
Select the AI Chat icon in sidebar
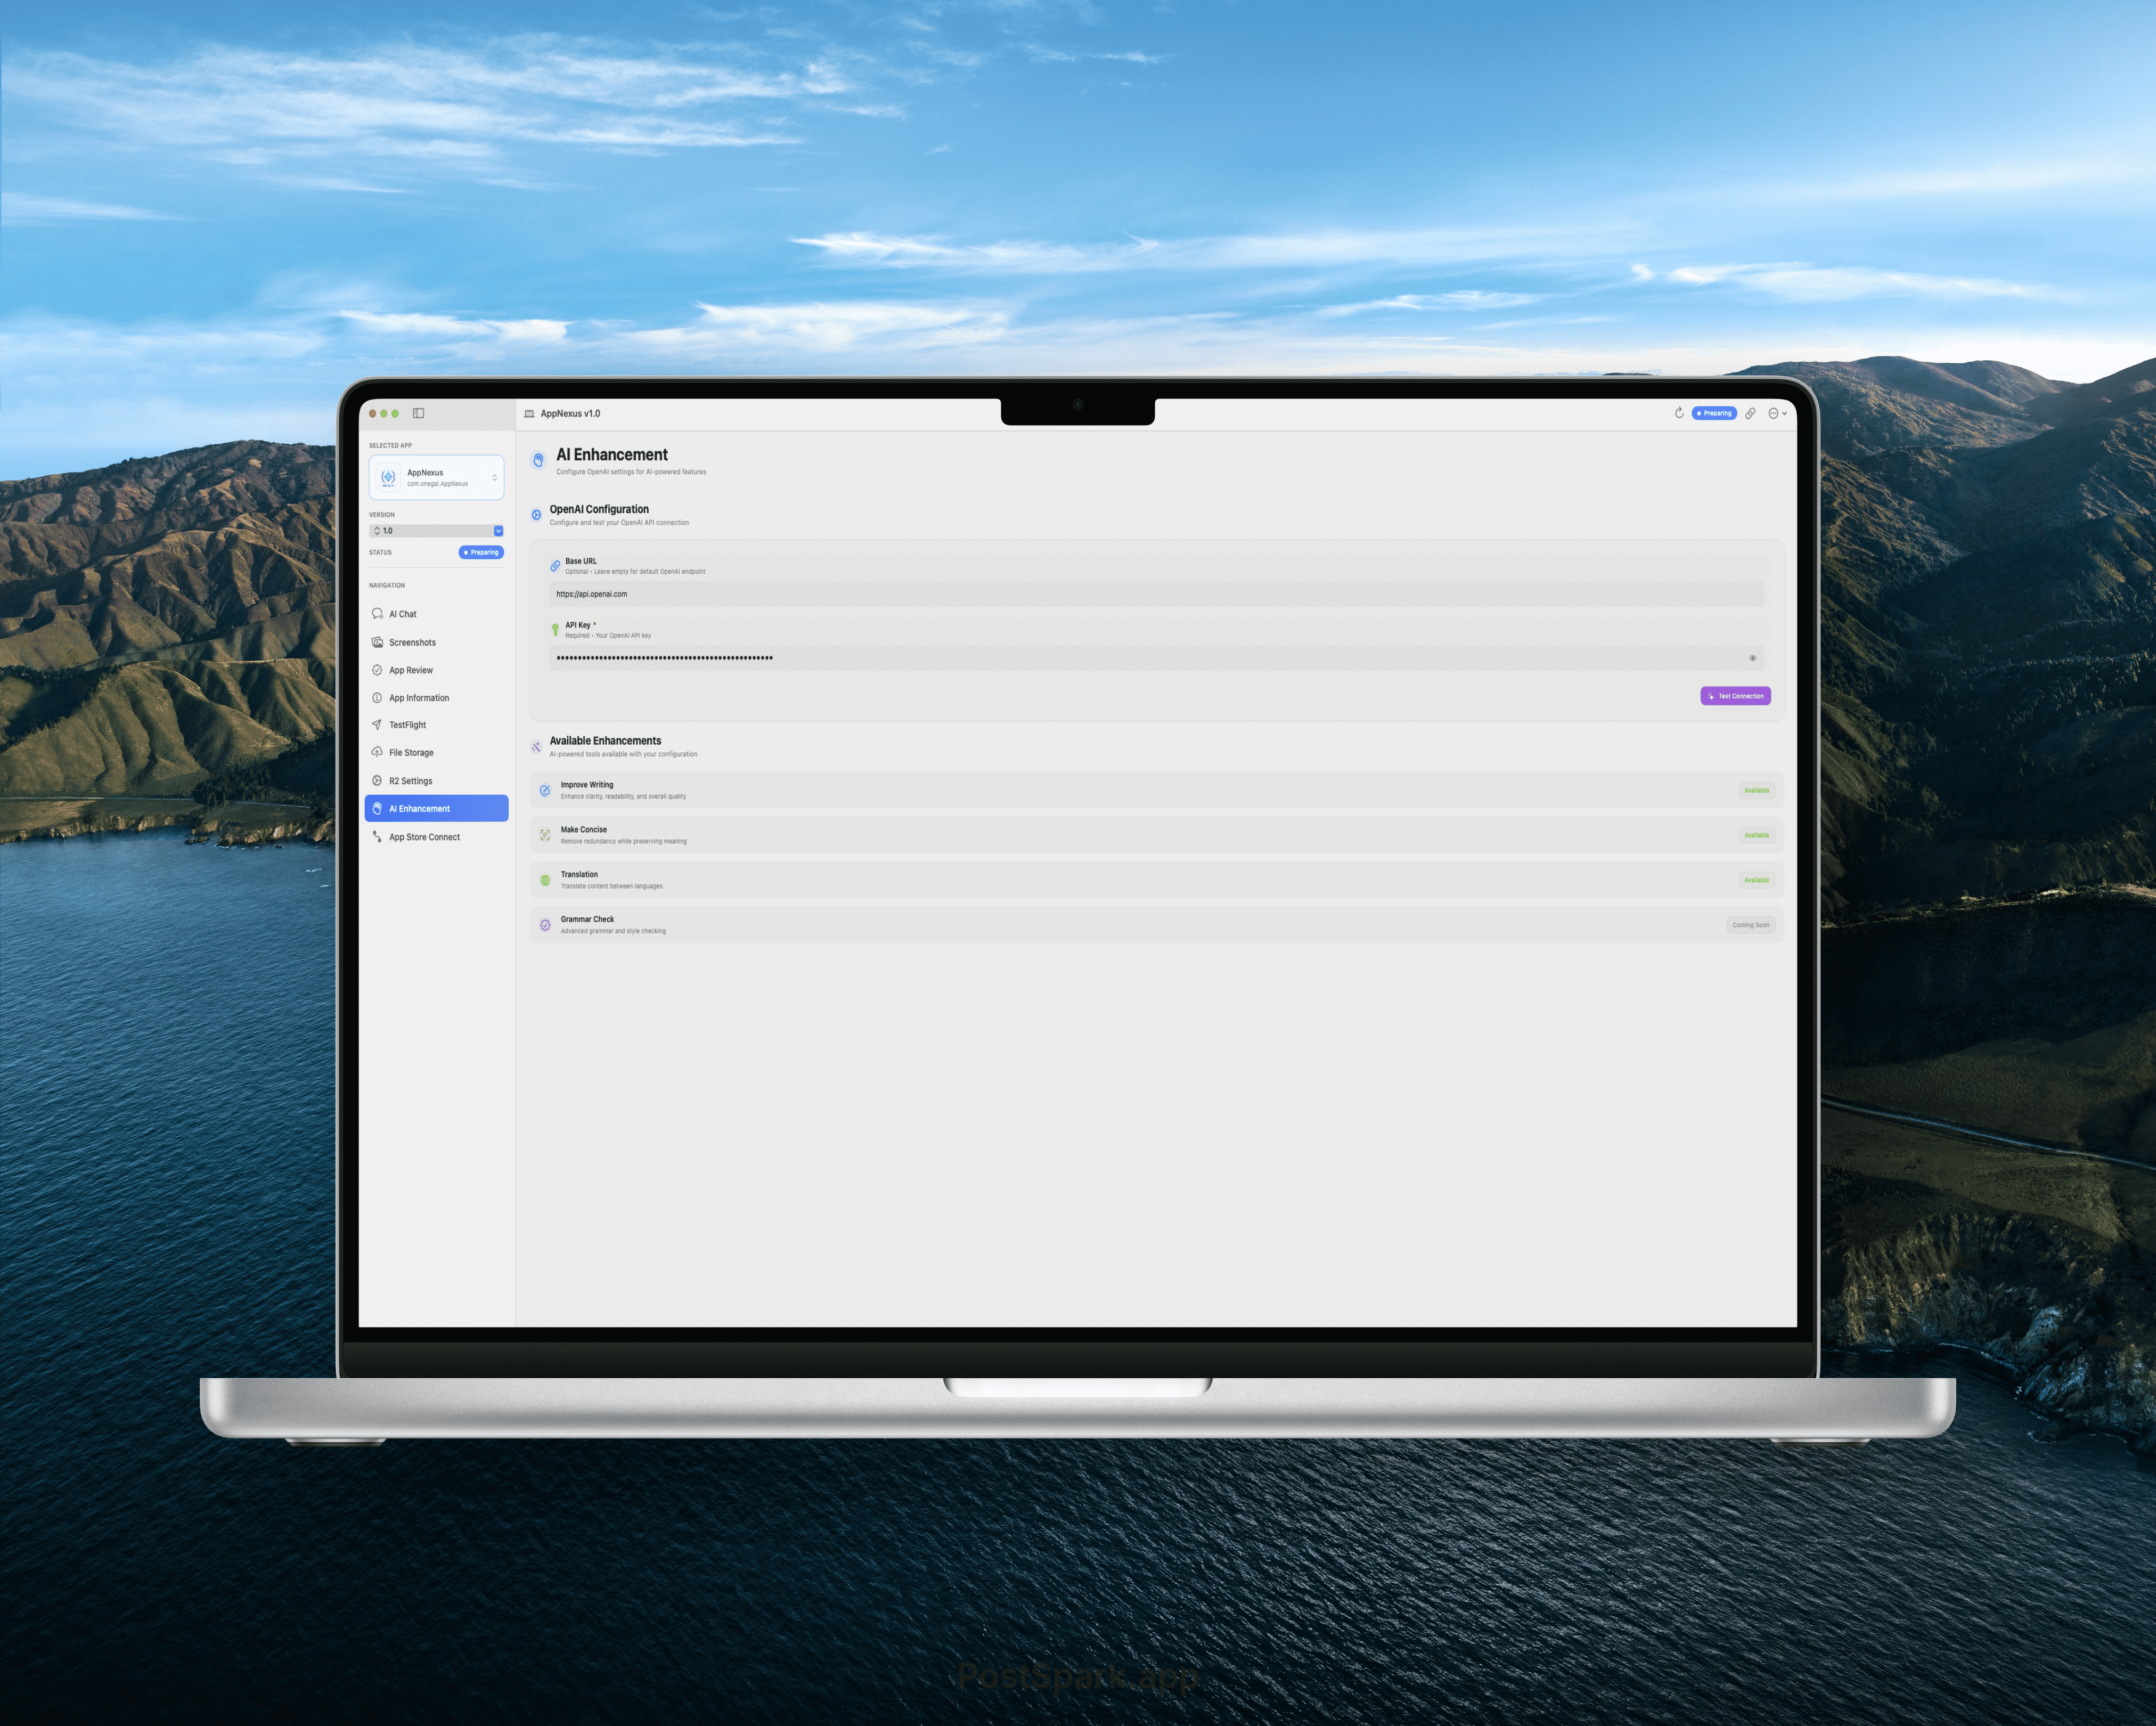(377, 614)
